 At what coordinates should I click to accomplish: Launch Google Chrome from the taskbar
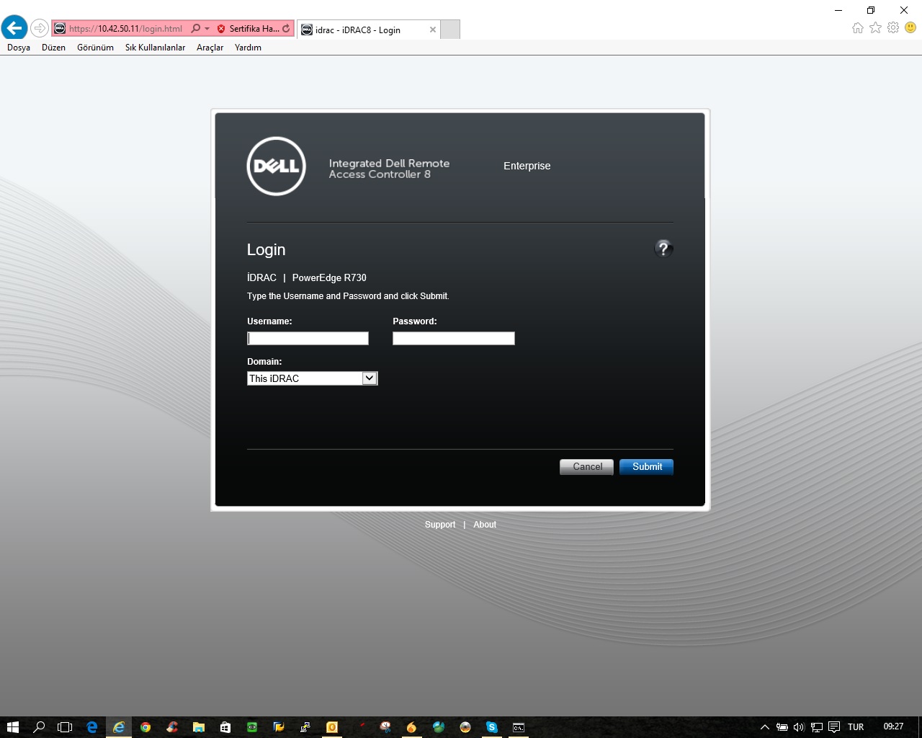coord(146,727)
